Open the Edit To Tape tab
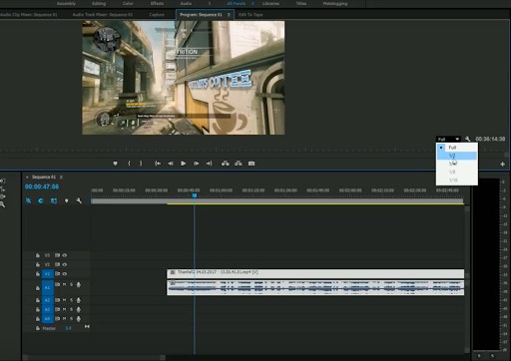The width and height of the screenshot is (511, 361). tap(251, 15)
